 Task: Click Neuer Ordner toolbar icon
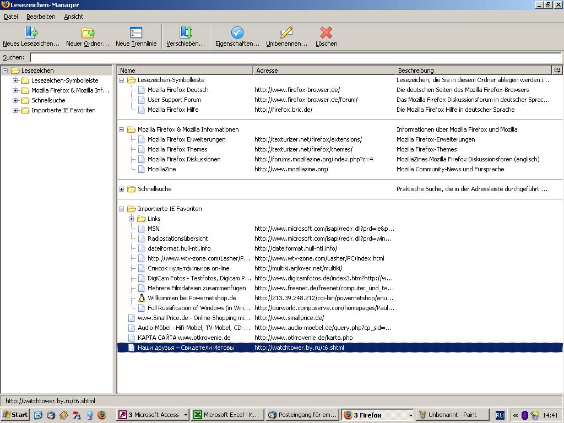click(x=88, y=32)
